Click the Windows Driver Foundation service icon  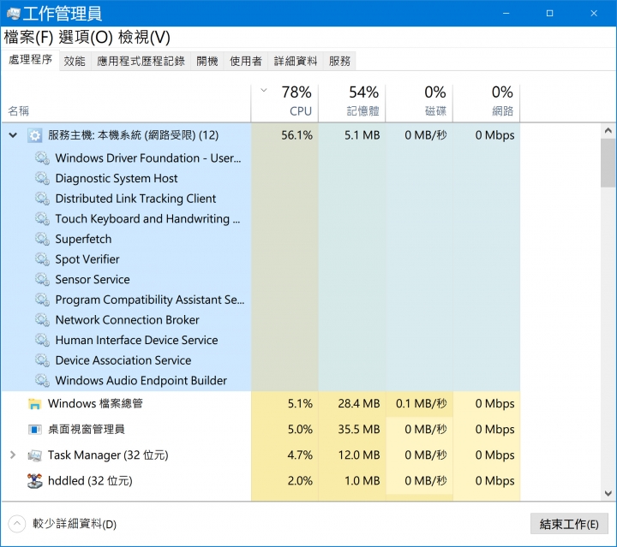tap(42, 158)
